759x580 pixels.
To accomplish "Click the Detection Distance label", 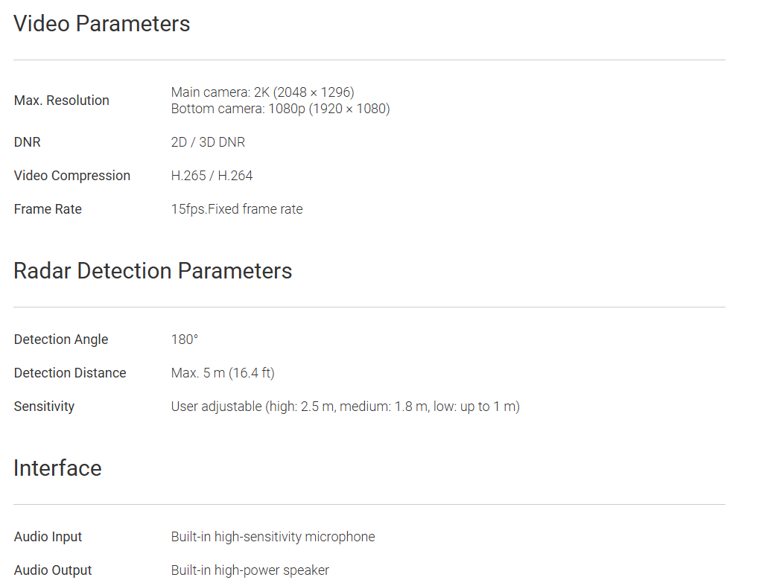I will (x=70, y=373).
